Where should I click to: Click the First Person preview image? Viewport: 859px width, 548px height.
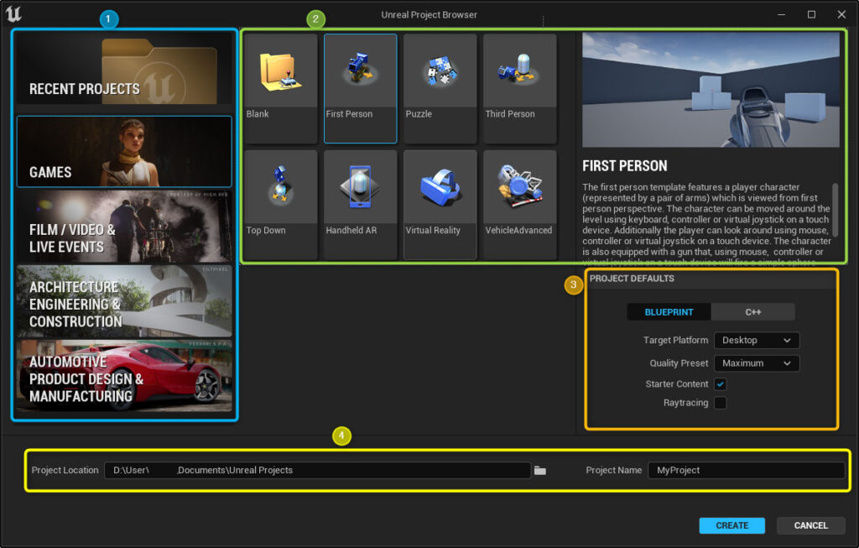tap(711, 90)
